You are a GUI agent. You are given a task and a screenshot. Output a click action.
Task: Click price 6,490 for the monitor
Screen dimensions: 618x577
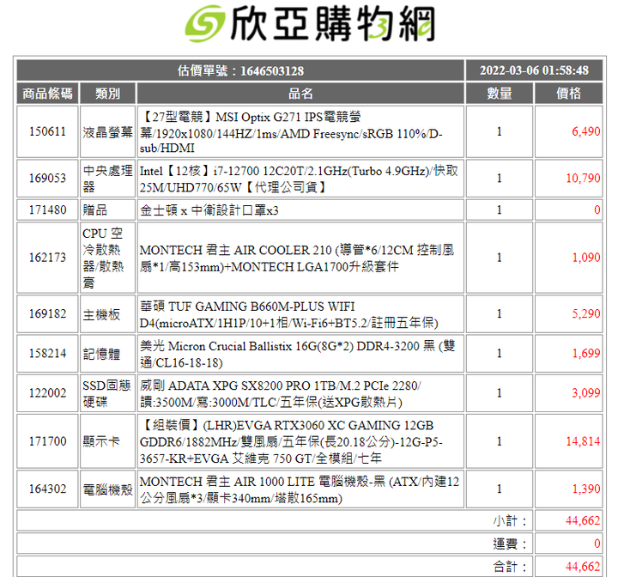(x=585, y=131)
